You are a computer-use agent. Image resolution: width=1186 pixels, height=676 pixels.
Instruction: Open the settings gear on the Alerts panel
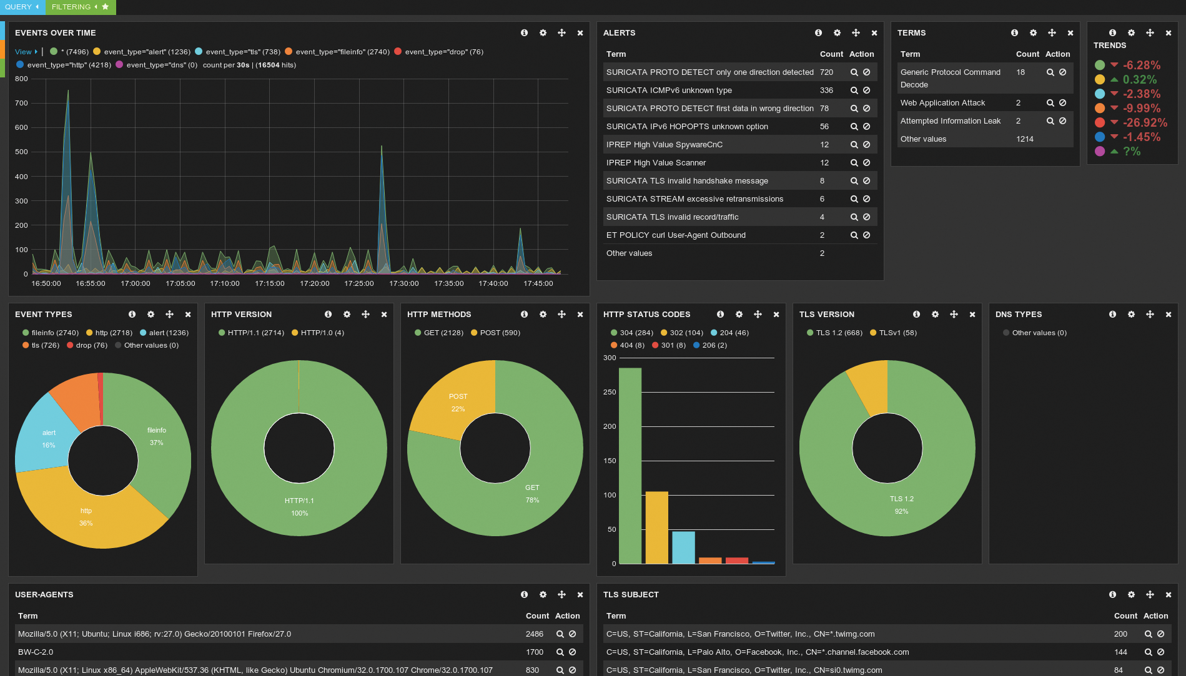[837, 32]
